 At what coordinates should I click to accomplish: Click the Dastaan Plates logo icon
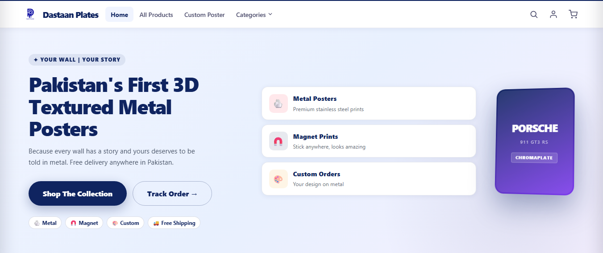tap(30, 14)
